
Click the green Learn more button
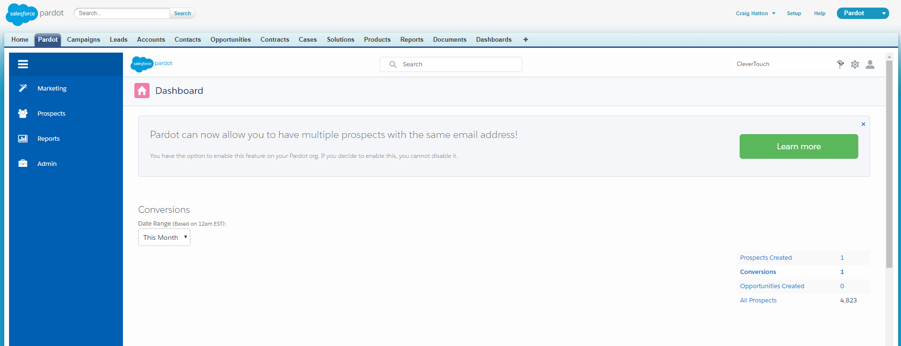click(799, 146)
